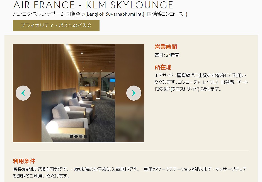Select the first carousel dot indicator

[x=71, y=136]
